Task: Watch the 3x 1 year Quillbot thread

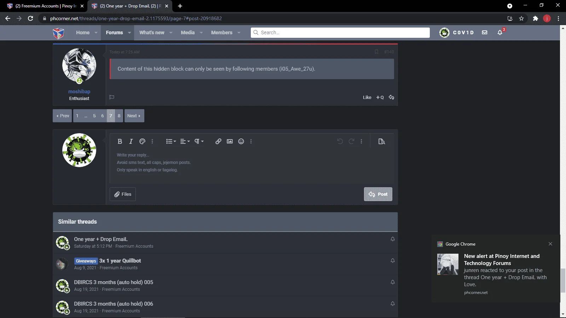Action: coord(393,260)
